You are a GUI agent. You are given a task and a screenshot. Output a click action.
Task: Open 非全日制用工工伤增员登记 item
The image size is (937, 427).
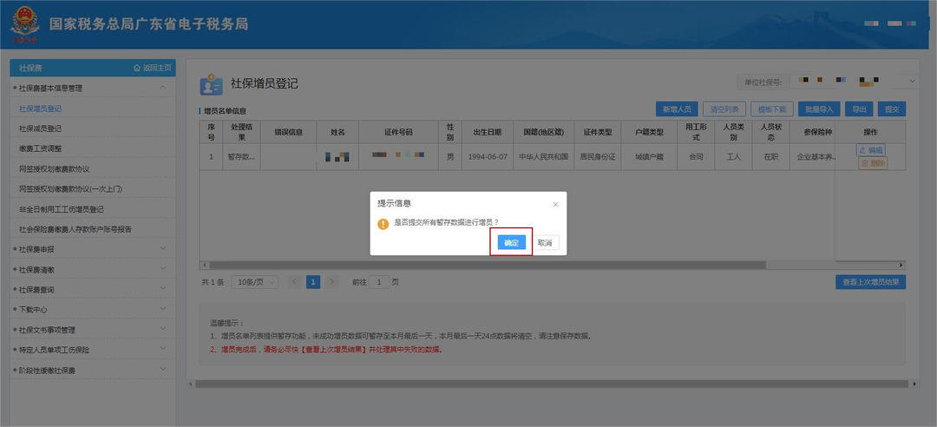tap(61, 209)
